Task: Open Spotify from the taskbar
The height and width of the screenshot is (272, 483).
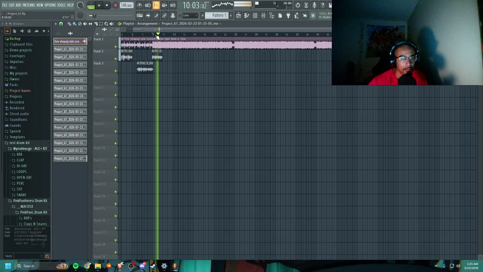Action: (x=76, y=266)
